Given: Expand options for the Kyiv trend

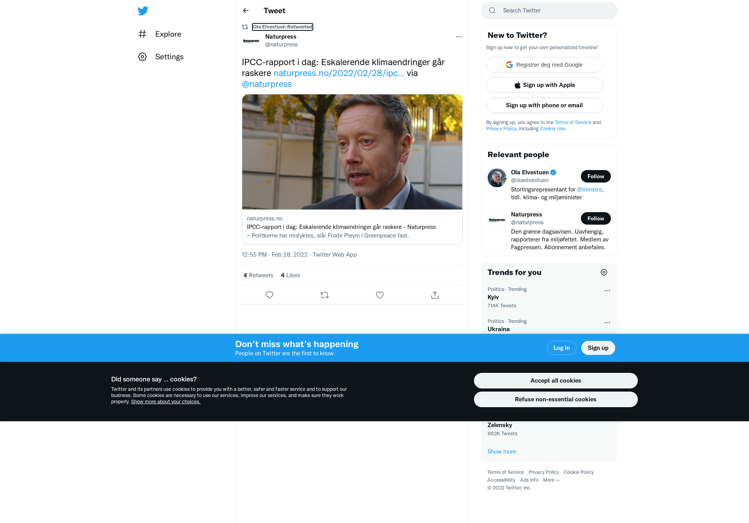Looking at the screenshot, I should [x=607, y=291].
